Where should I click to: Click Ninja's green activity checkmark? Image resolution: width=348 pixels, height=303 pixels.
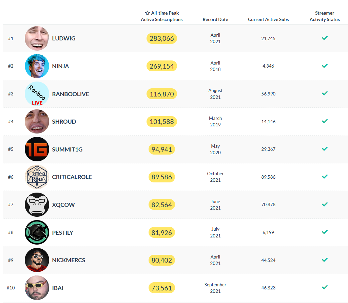(325, 66)
